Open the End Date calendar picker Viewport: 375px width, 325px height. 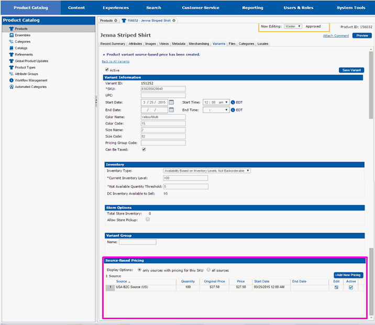[x=171, y=110]
